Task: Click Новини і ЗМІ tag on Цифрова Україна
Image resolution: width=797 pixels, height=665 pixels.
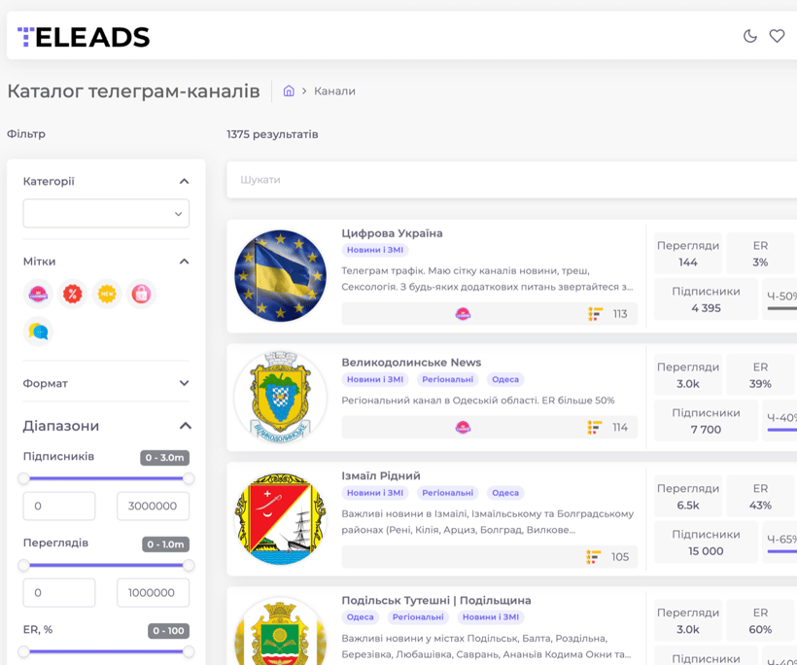Action: [375, 250]
